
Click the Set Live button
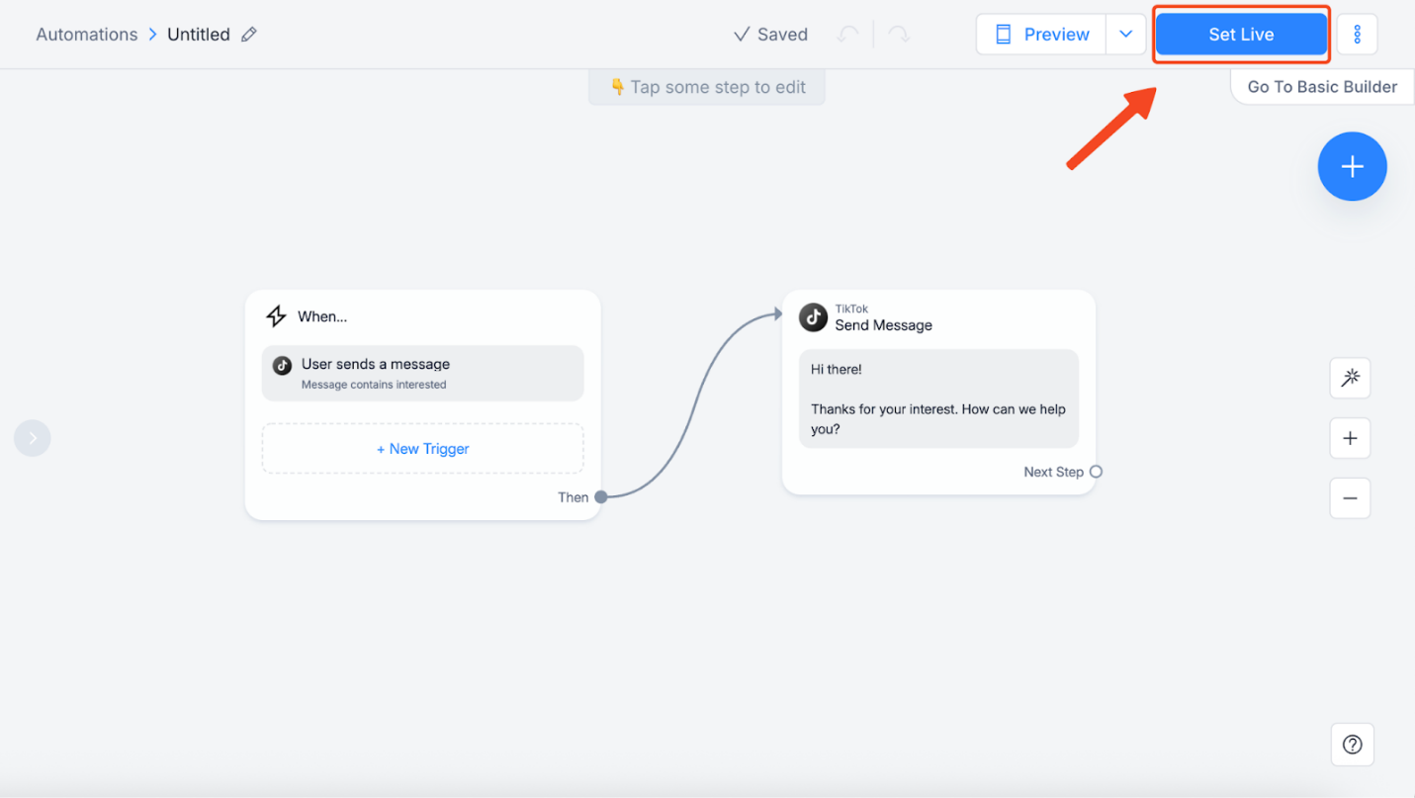[1241, 34]
